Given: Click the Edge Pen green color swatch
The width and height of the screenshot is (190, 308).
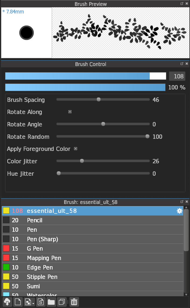Looking at the screenshot, I should (x=6, y=268).
